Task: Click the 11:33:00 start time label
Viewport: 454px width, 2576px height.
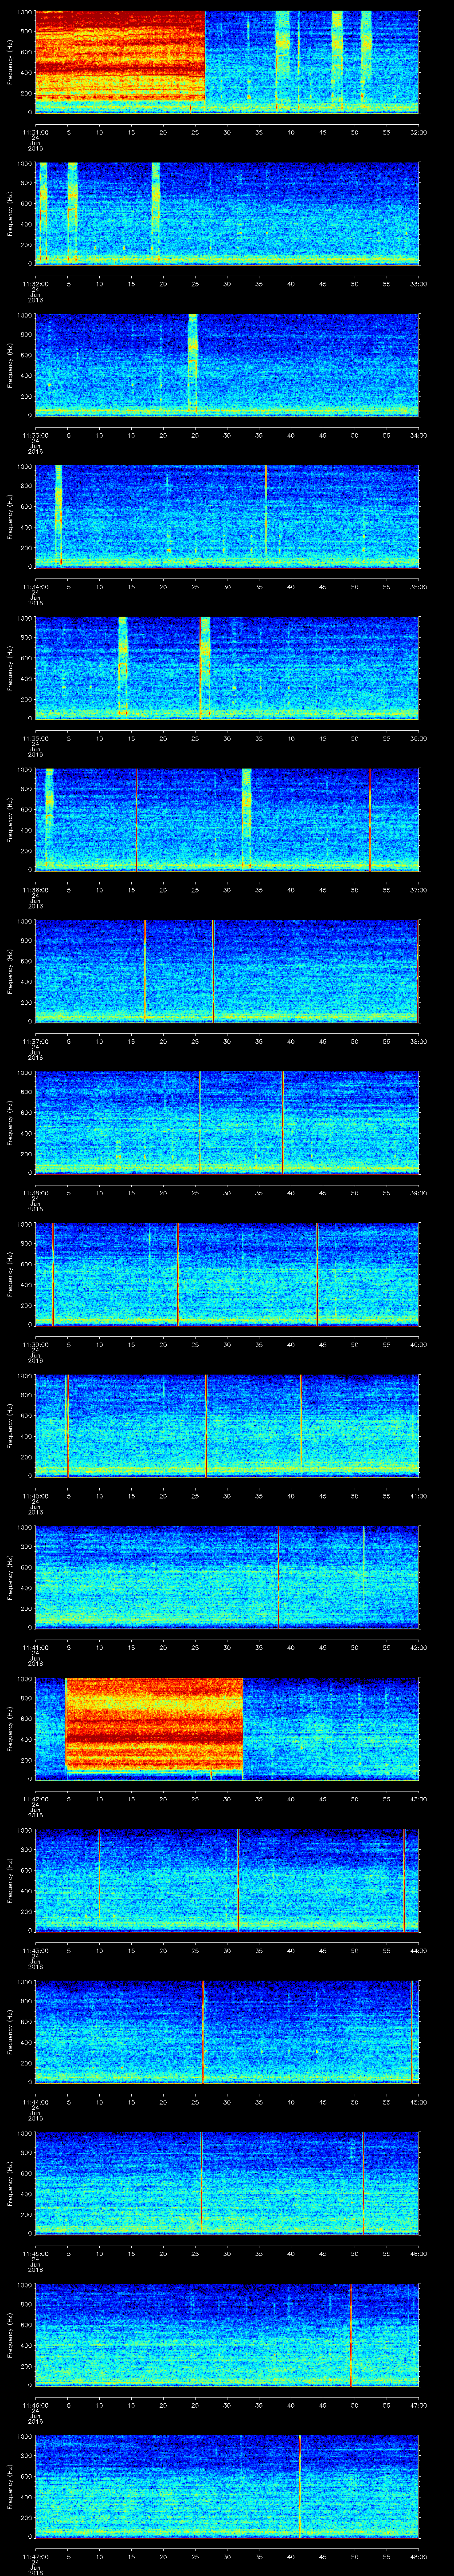Action: tap(35, 435)
